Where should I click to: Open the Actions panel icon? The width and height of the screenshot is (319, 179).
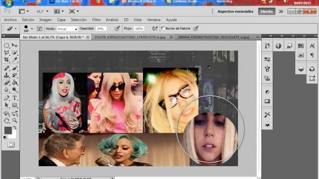coord(301,55)
